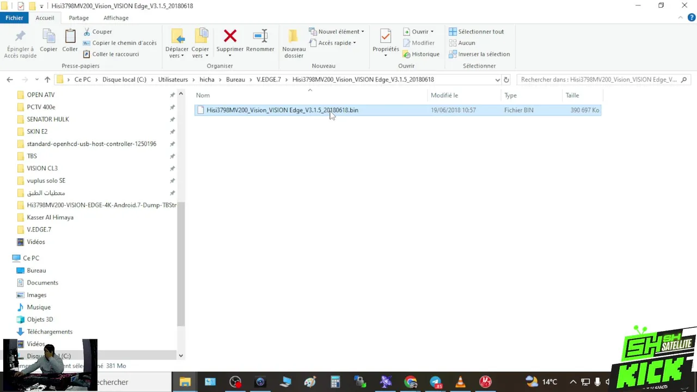Open the Paint palette taskbar icon
Viewport: 697px width, 392px height.
click(310, 382)
